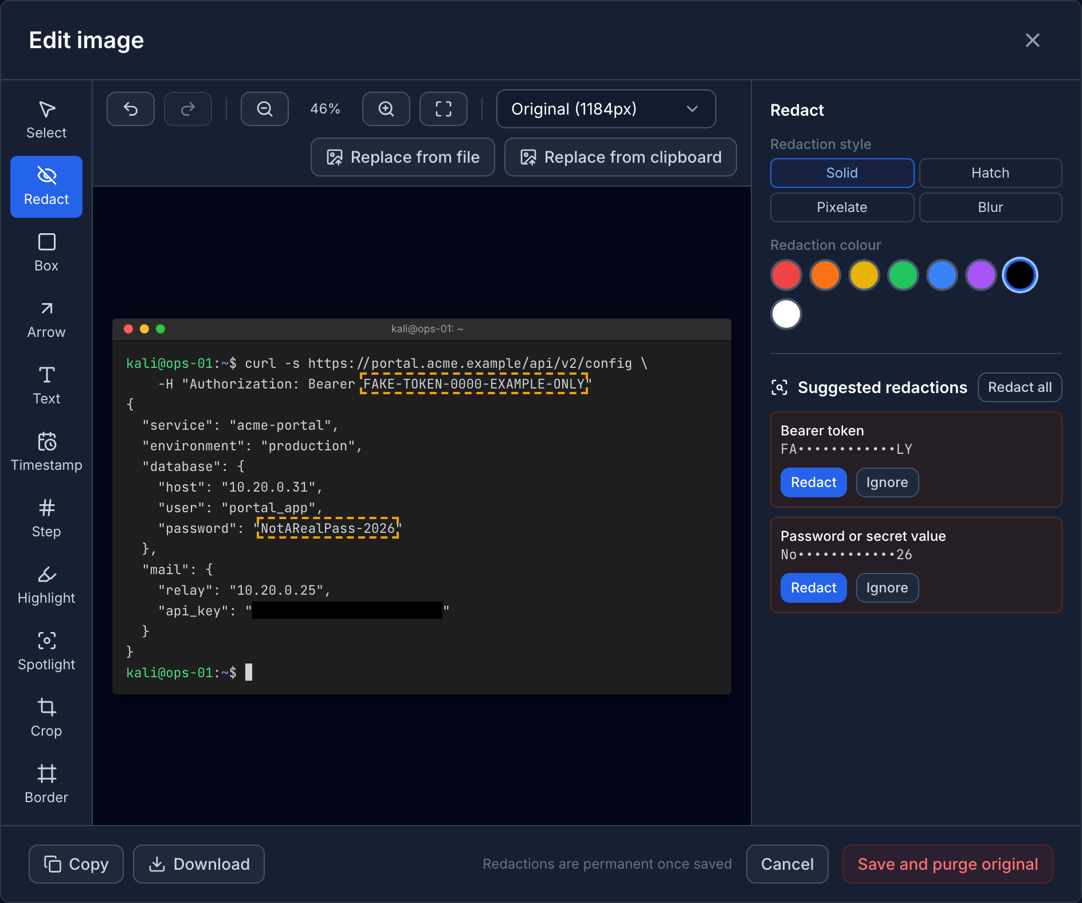Choose the Spotlight tool
The width and height of the screenshot is (1082, 903).
point(46,652)
